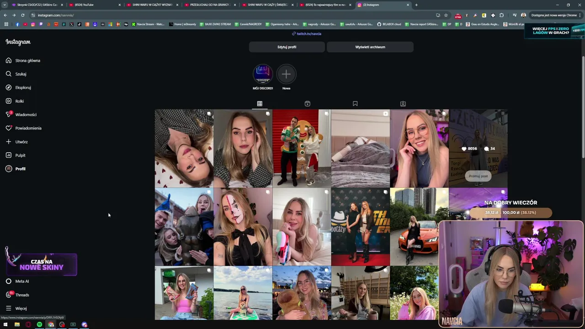The image size is (585, 329).
Task: Open Meta AI from the sidebar
Action: [x=17, y=281]
